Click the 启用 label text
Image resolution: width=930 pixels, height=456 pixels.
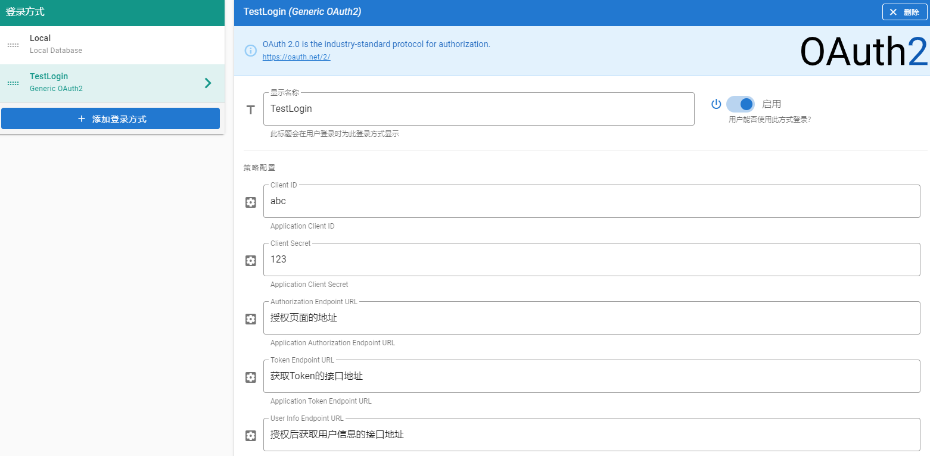(772, 104)
